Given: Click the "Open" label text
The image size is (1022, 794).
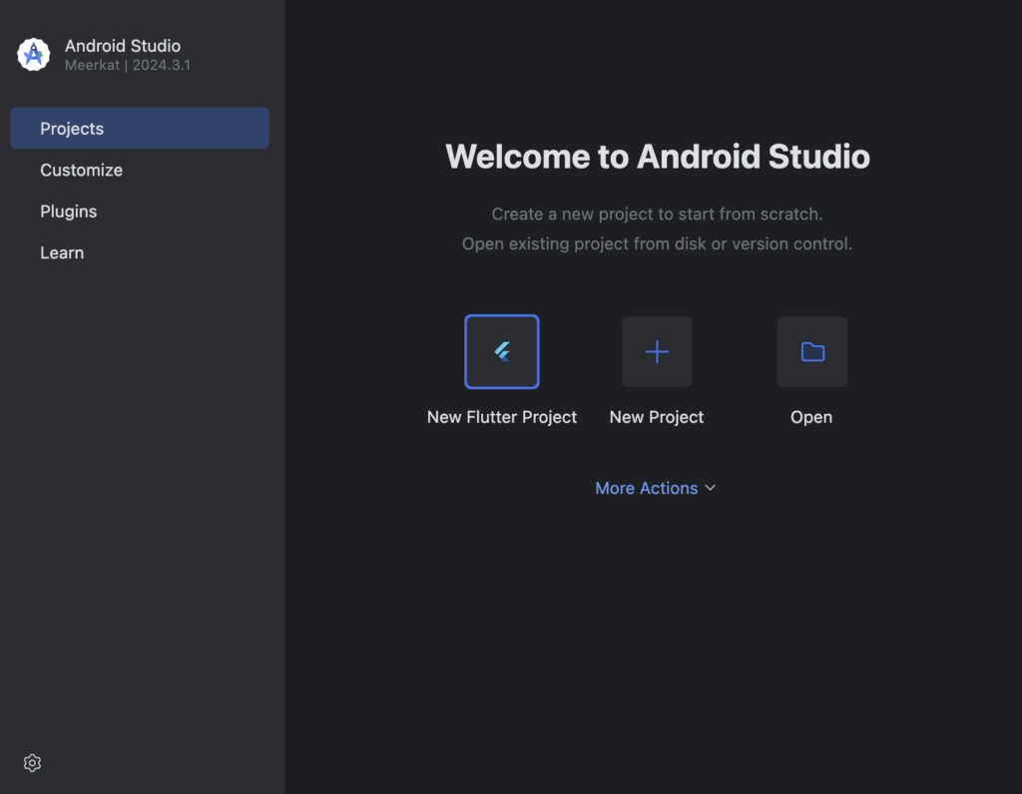Looking at the screenshot, I should [x=811, y=417].
